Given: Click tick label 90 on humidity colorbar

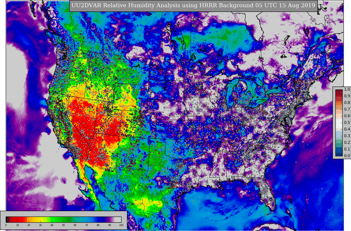Looking at the screenshot, I should tap(110, 225).
